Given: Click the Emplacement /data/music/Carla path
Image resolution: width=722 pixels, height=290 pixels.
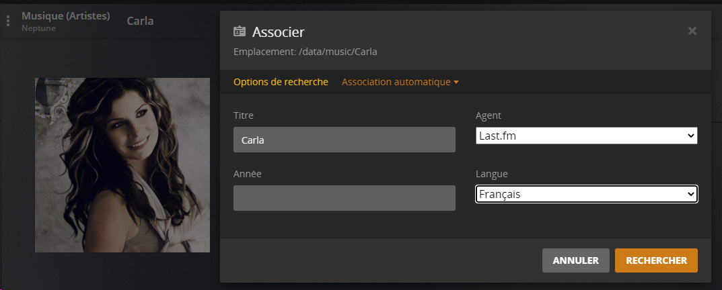Looking at the screenshot, I should (x=310, y=51).
